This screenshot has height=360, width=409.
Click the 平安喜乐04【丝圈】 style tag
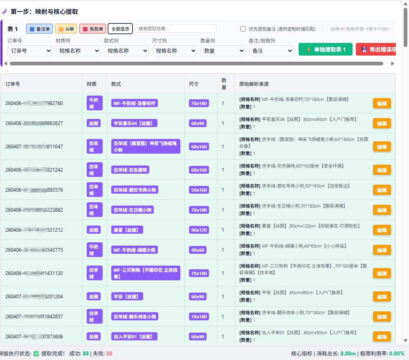click(134, 123)
